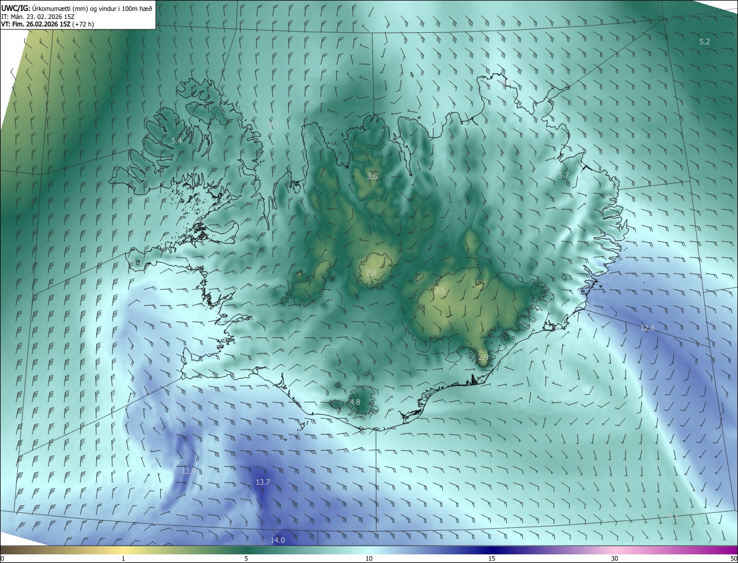Viewport: 738px width, 563px height.
Task: Click the 'IT: Mán. 23. 02. 2026 15Z' line
Action: coord(37,17)
